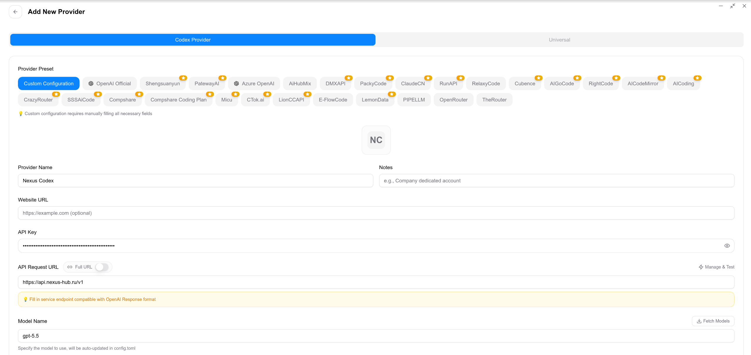Select the PackyCode preset
The height and width of the screenshot is (355, 751).
tap(373, 84)
